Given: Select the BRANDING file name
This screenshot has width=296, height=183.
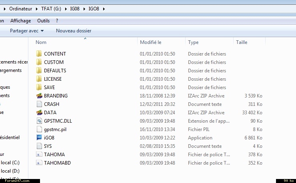Looking at the screenshot, I should (56, 95).
